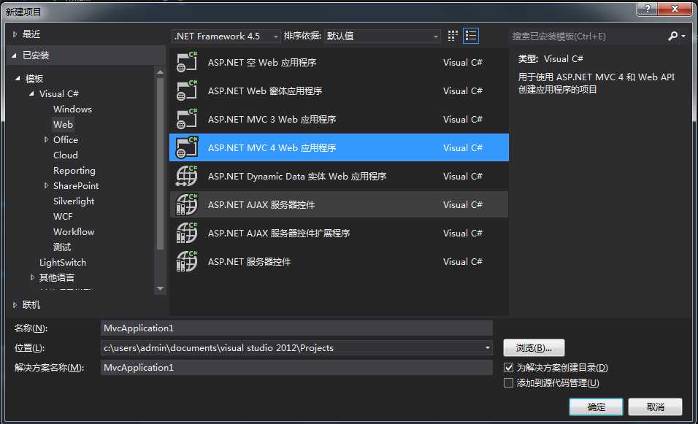The height and width of the screenshot is (424, 698).
Task: Select the Web template category
Action: pyautogui.click(x=63, y=124)
